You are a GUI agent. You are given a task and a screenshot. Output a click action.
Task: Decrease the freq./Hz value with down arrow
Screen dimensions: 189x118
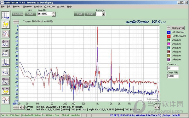point(54,15)
